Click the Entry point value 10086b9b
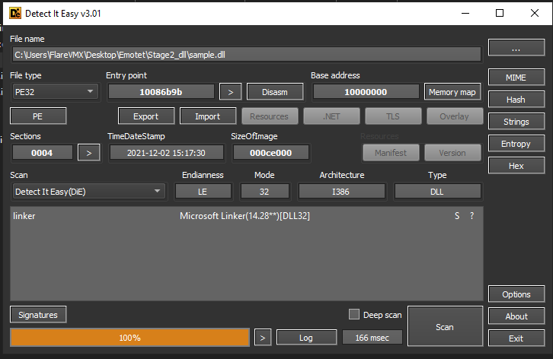The width and height of the screenshot is (553, 359). (161, 92)
